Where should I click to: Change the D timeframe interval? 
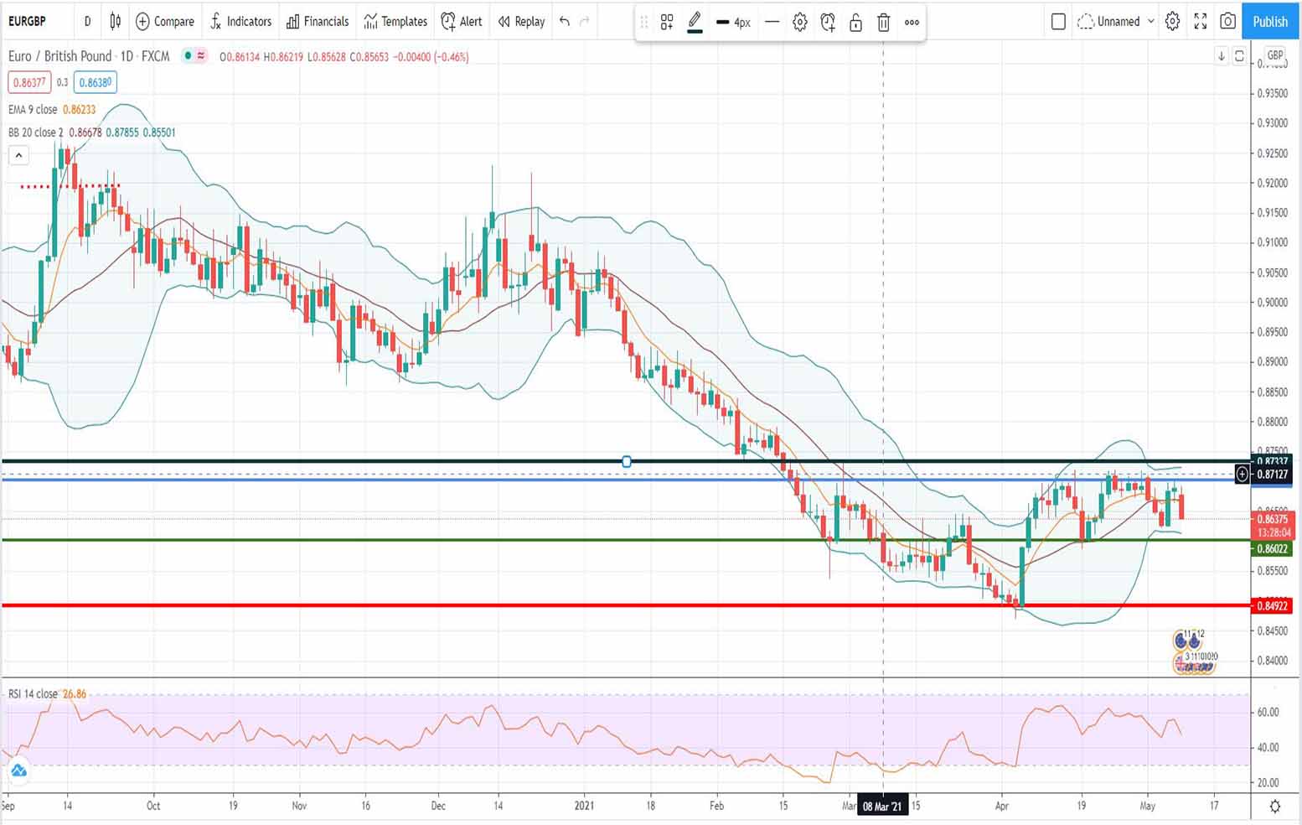(x=87, y=22)
